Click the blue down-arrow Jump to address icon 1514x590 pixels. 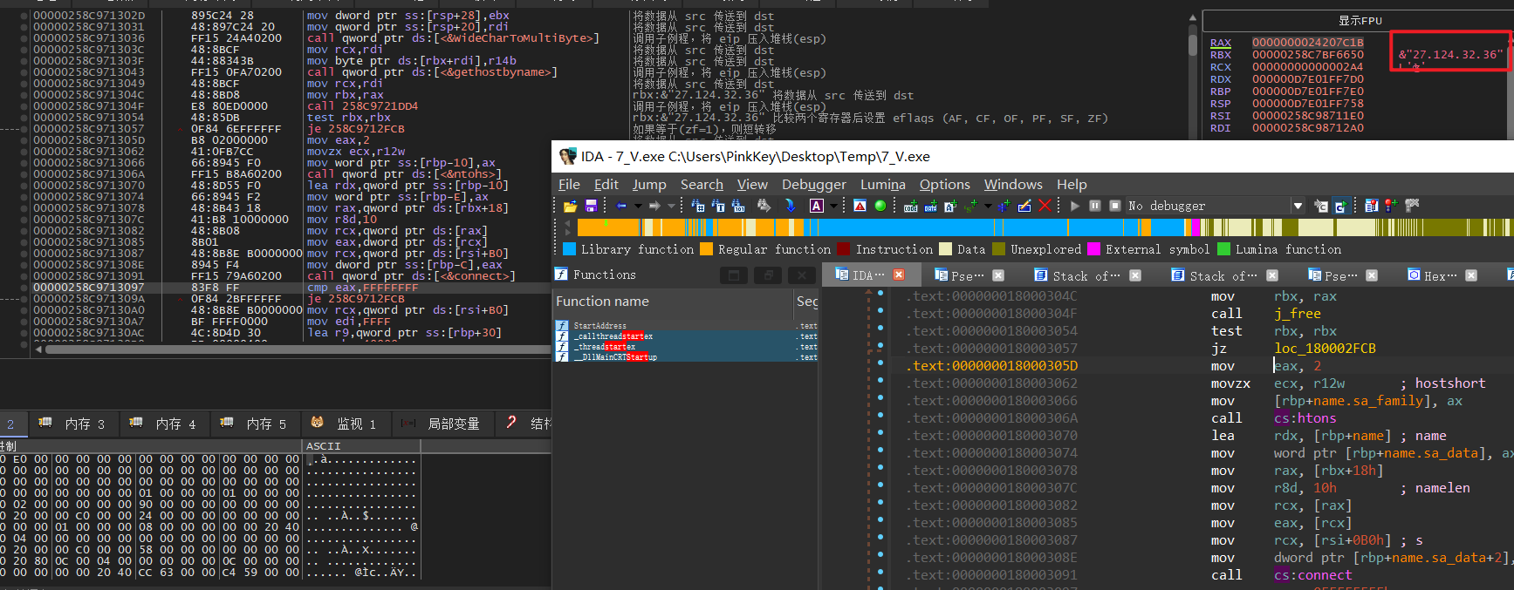790,206
